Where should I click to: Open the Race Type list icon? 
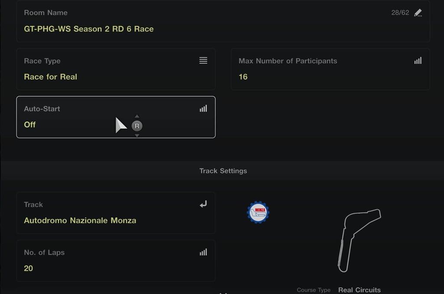point(203,60)
